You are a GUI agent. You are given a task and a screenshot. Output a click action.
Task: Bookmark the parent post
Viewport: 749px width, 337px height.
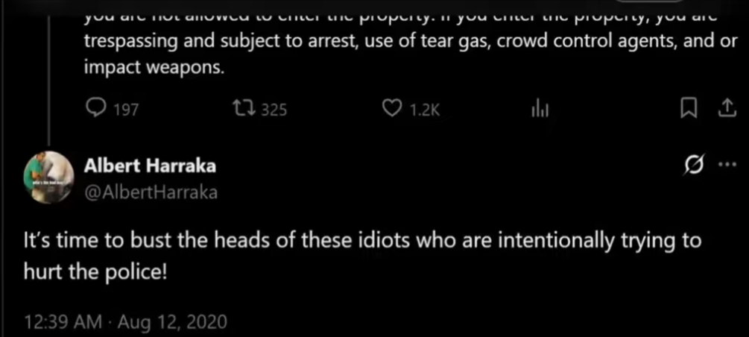click(x=688, y=110)
